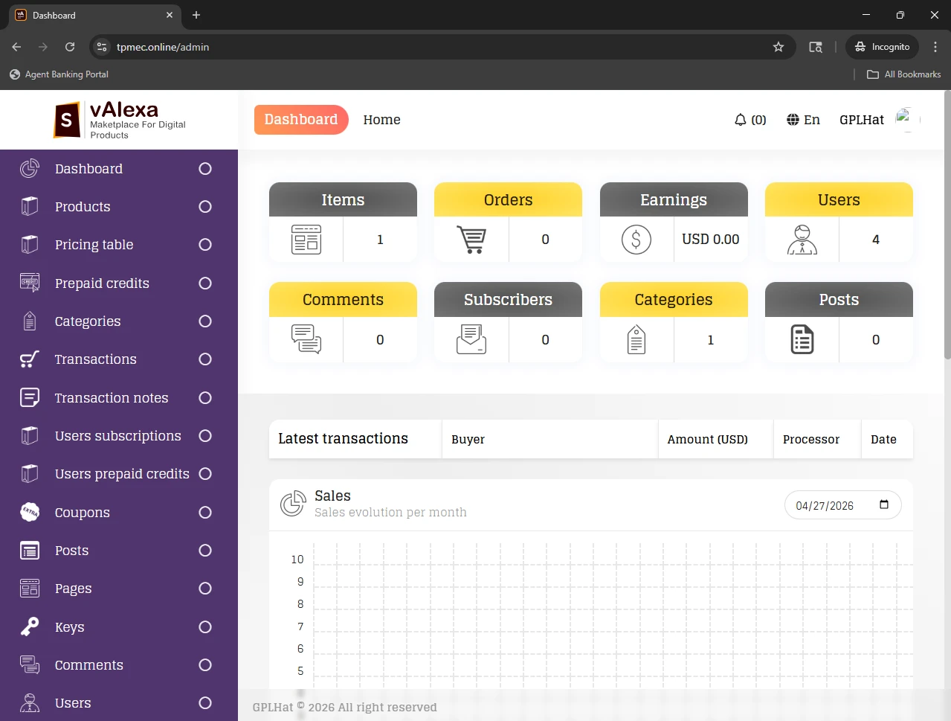Click the page vertical scrollbar

(947, 223)
